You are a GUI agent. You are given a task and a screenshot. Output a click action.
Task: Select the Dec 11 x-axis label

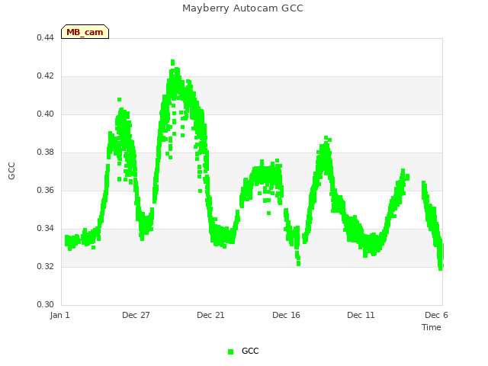(x=361, y=315)
